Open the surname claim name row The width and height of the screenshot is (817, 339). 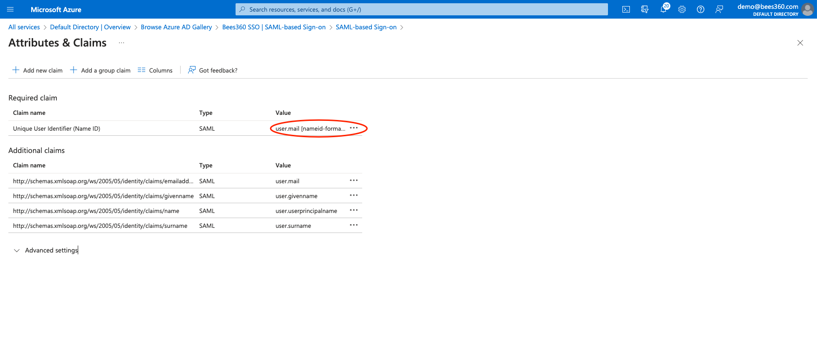pyautogui.click(x=100, y=226)
